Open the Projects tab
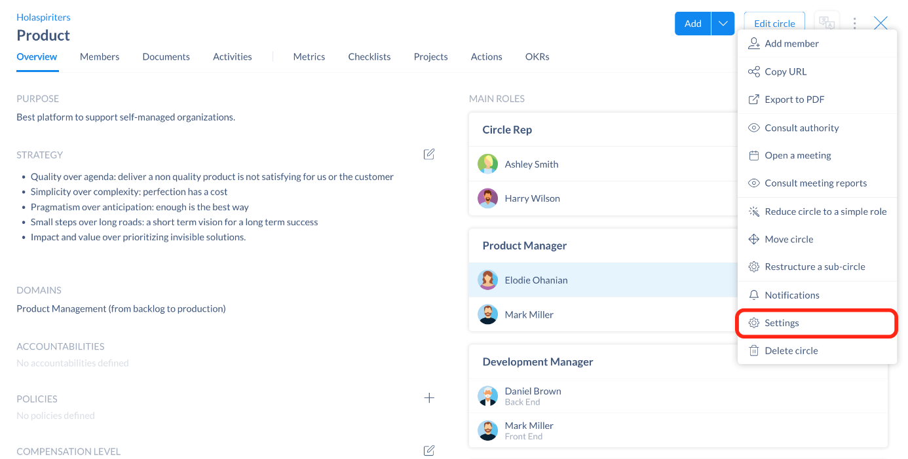Image resolution: width=908 pixels, height=459 pixels. pyautogui.click(x=430, y=57)
